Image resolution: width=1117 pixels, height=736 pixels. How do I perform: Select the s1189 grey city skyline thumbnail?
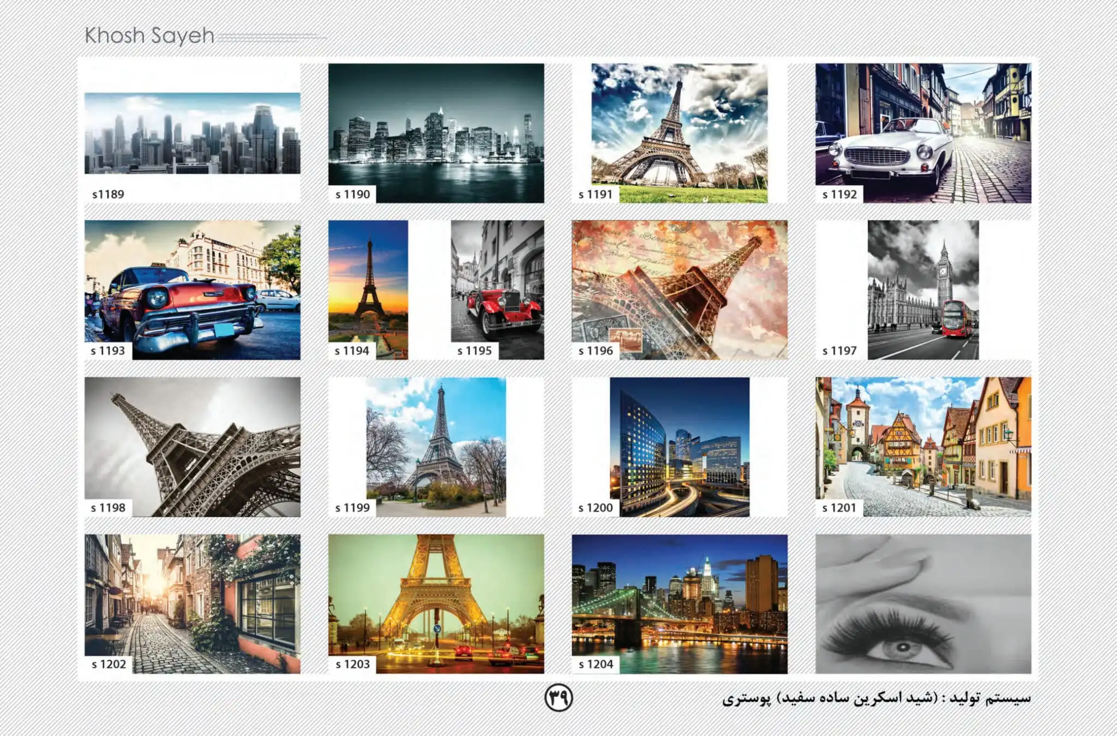(x=192, y=133)
